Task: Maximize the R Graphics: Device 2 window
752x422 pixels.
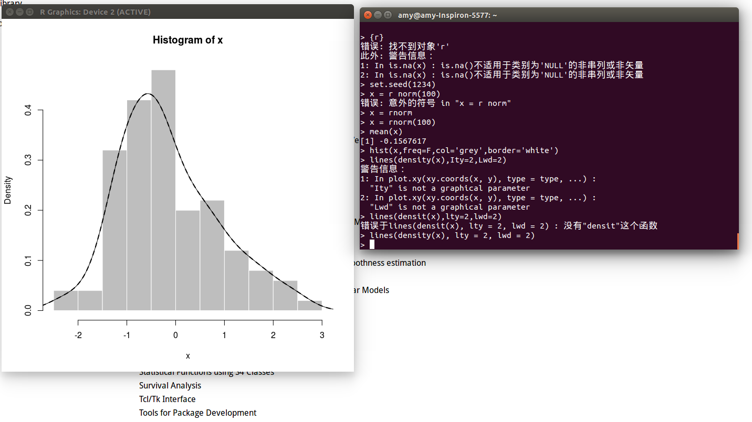Action: (30, 12)
